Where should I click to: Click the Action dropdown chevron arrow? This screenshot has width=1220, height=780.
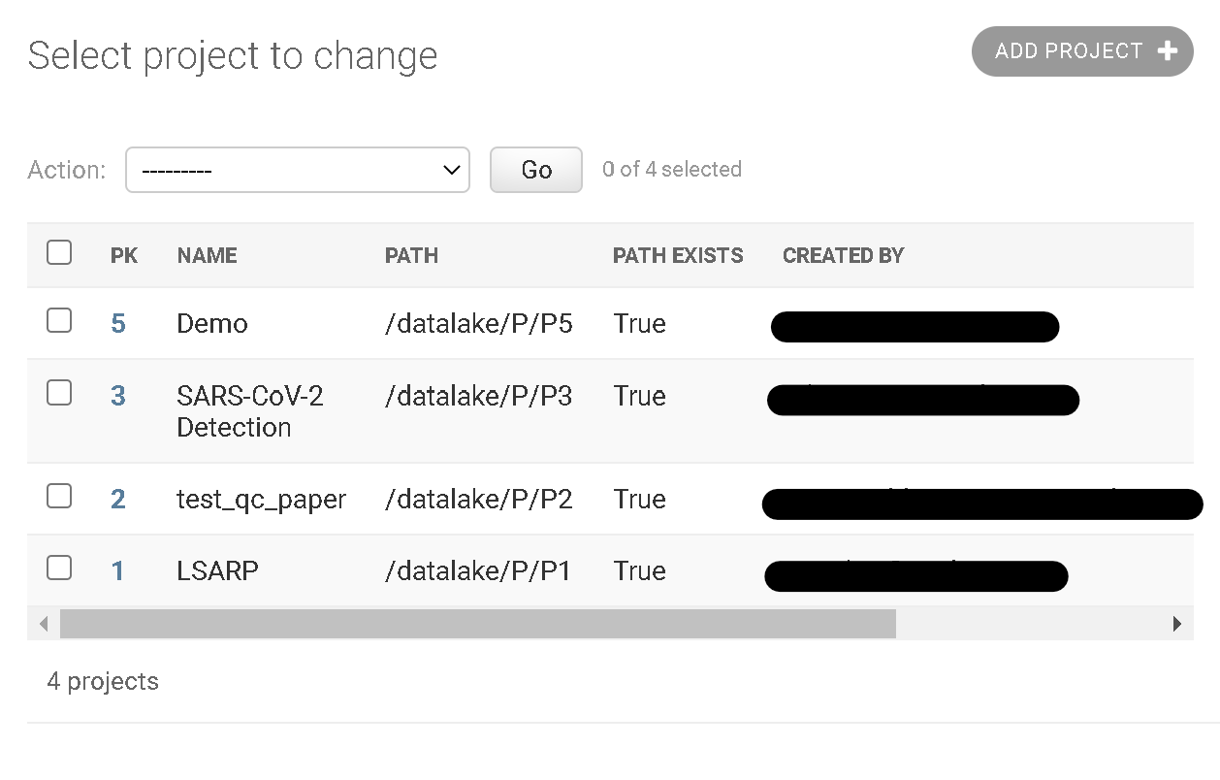(451, 171)
